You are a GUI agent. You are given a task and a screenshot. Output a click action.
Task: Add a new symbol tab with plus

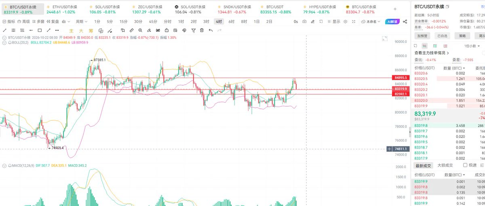[394, 9]
